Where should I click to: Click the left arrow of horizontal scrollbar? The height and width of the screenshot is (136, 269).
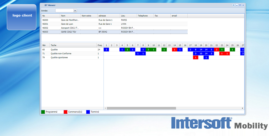(x=105, y=108)
